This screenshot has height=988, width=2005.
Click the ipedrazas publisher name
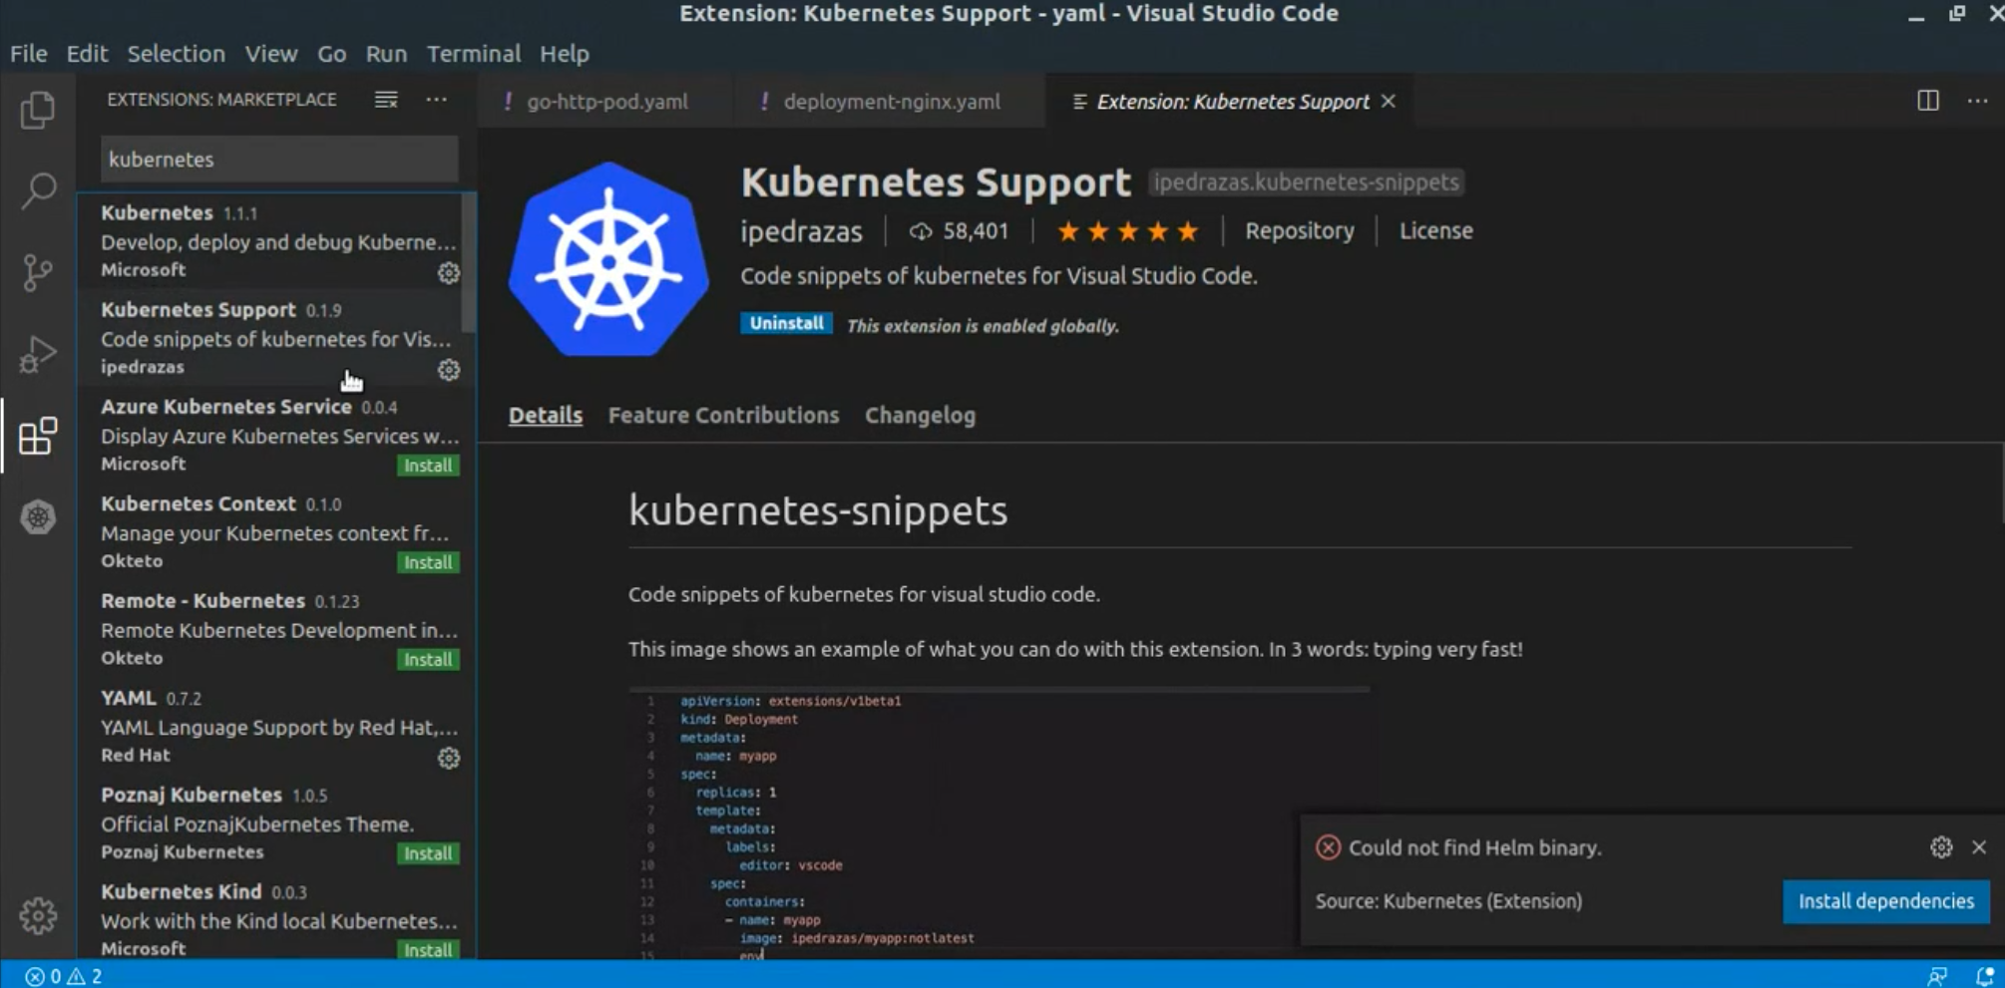801,232
